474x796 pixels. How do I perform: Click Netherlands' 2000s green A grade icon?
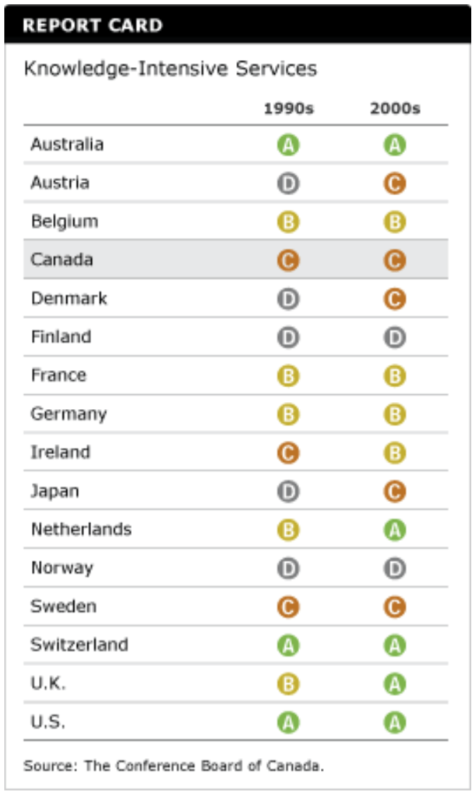(x=395, y=529)
